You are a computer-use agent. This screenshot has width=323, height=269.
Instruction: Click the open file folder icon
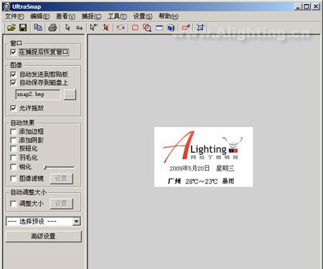pos(11,28)
